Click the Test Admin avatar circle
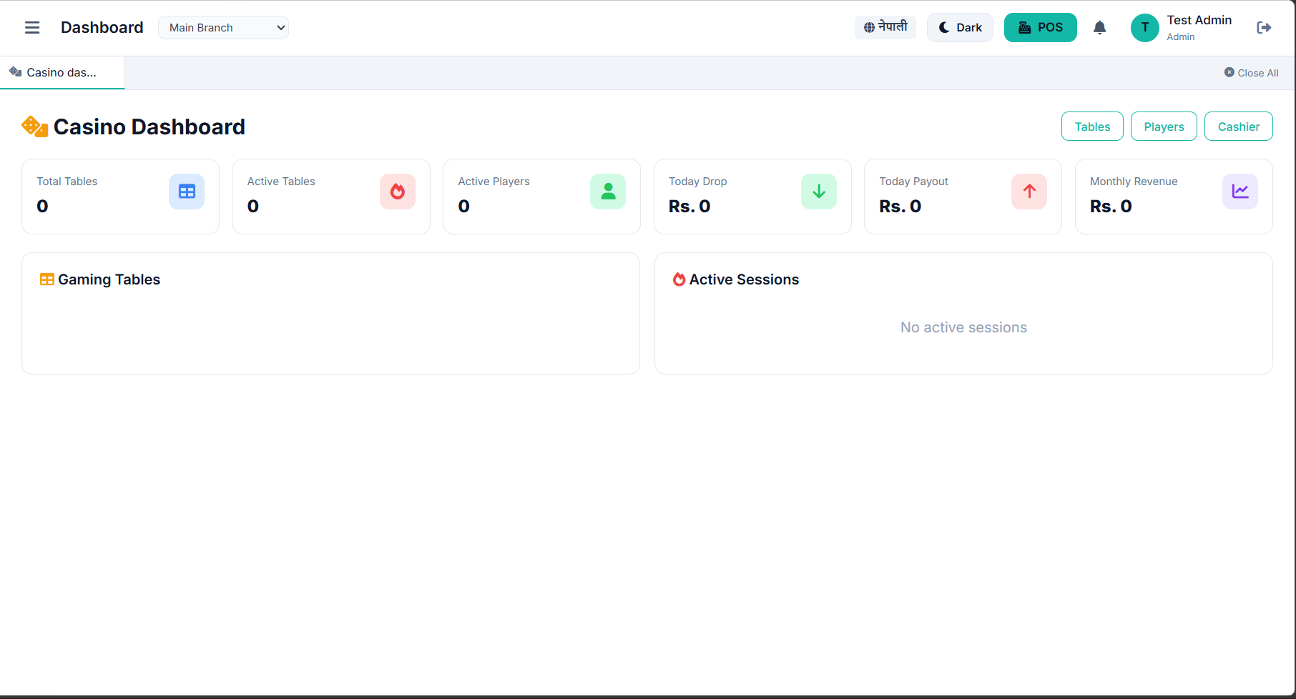Viewport: 1296px width, 699px height. [x=1144, y=28]
